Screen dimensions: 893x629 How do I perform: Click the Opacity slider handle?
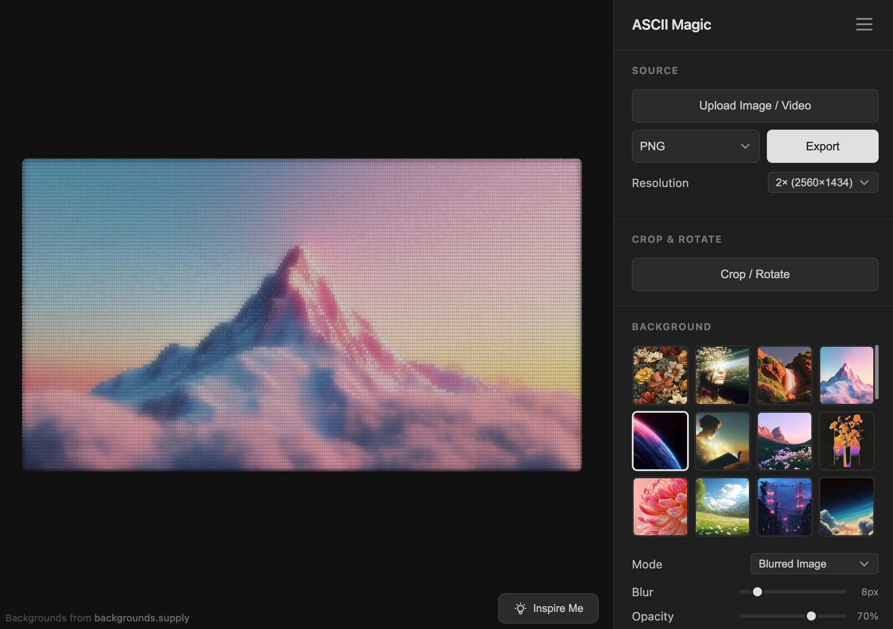pos(811,616)
